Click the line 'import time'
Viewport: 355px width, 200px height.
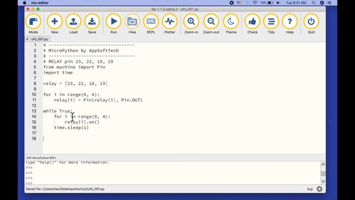[x=58, y=73]
